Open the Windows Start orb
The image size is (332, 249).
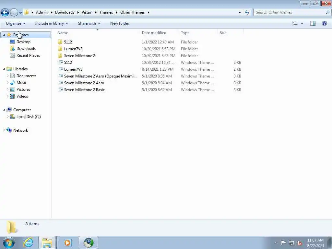point(9,243)
